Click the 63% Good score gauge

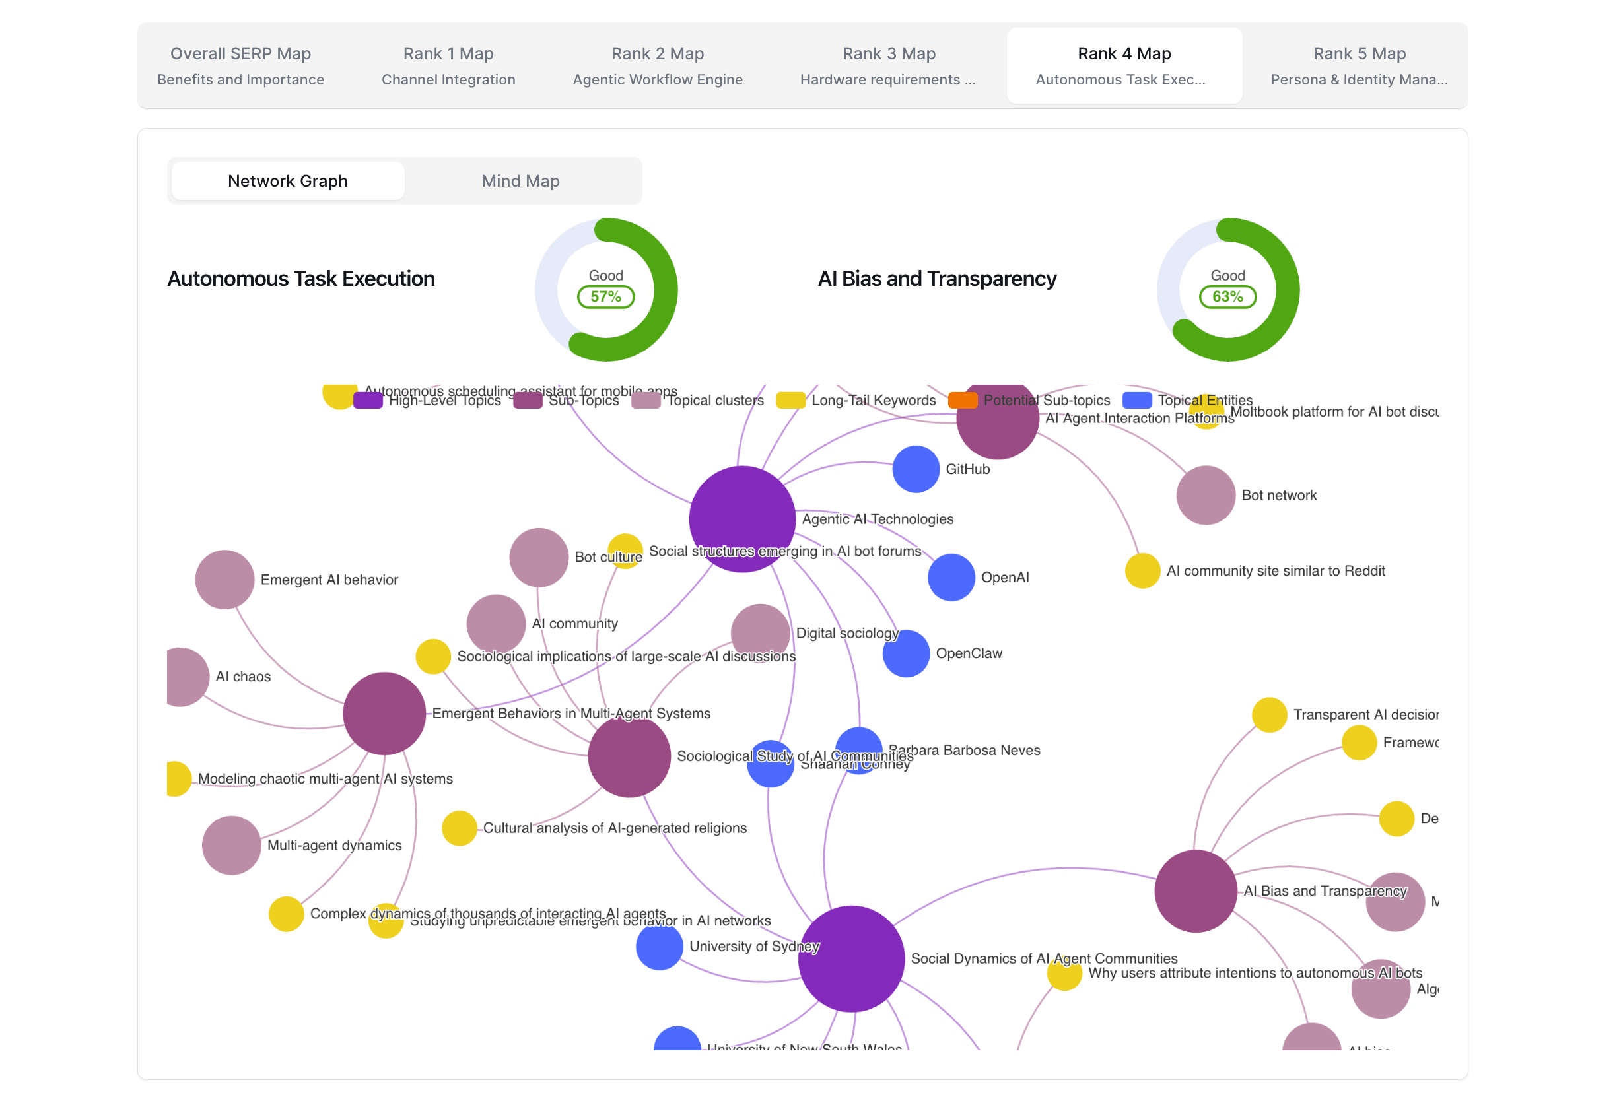tap(1227, 290)
